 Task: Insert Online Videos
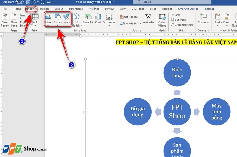pyautogui.click(x=162, y=20)
